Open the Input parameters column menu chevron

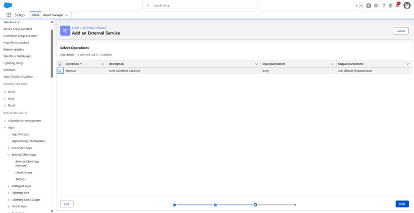[332, 64]
